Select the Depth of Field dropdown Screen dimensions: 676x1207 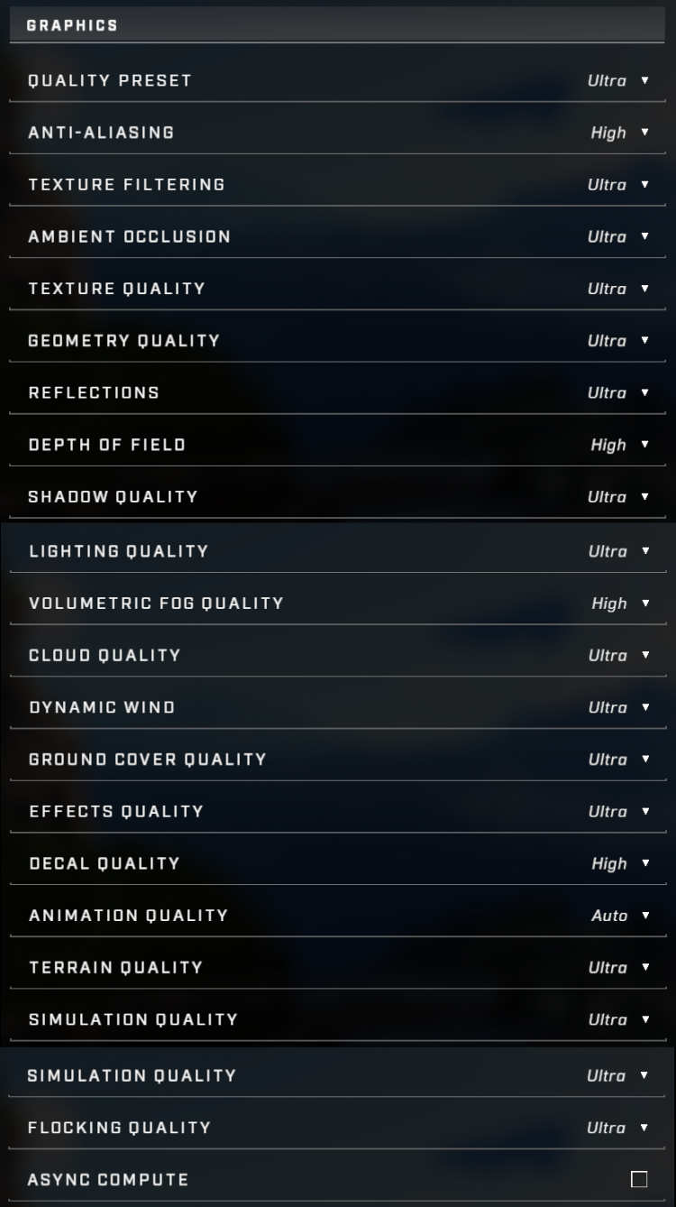pos(644,445)
